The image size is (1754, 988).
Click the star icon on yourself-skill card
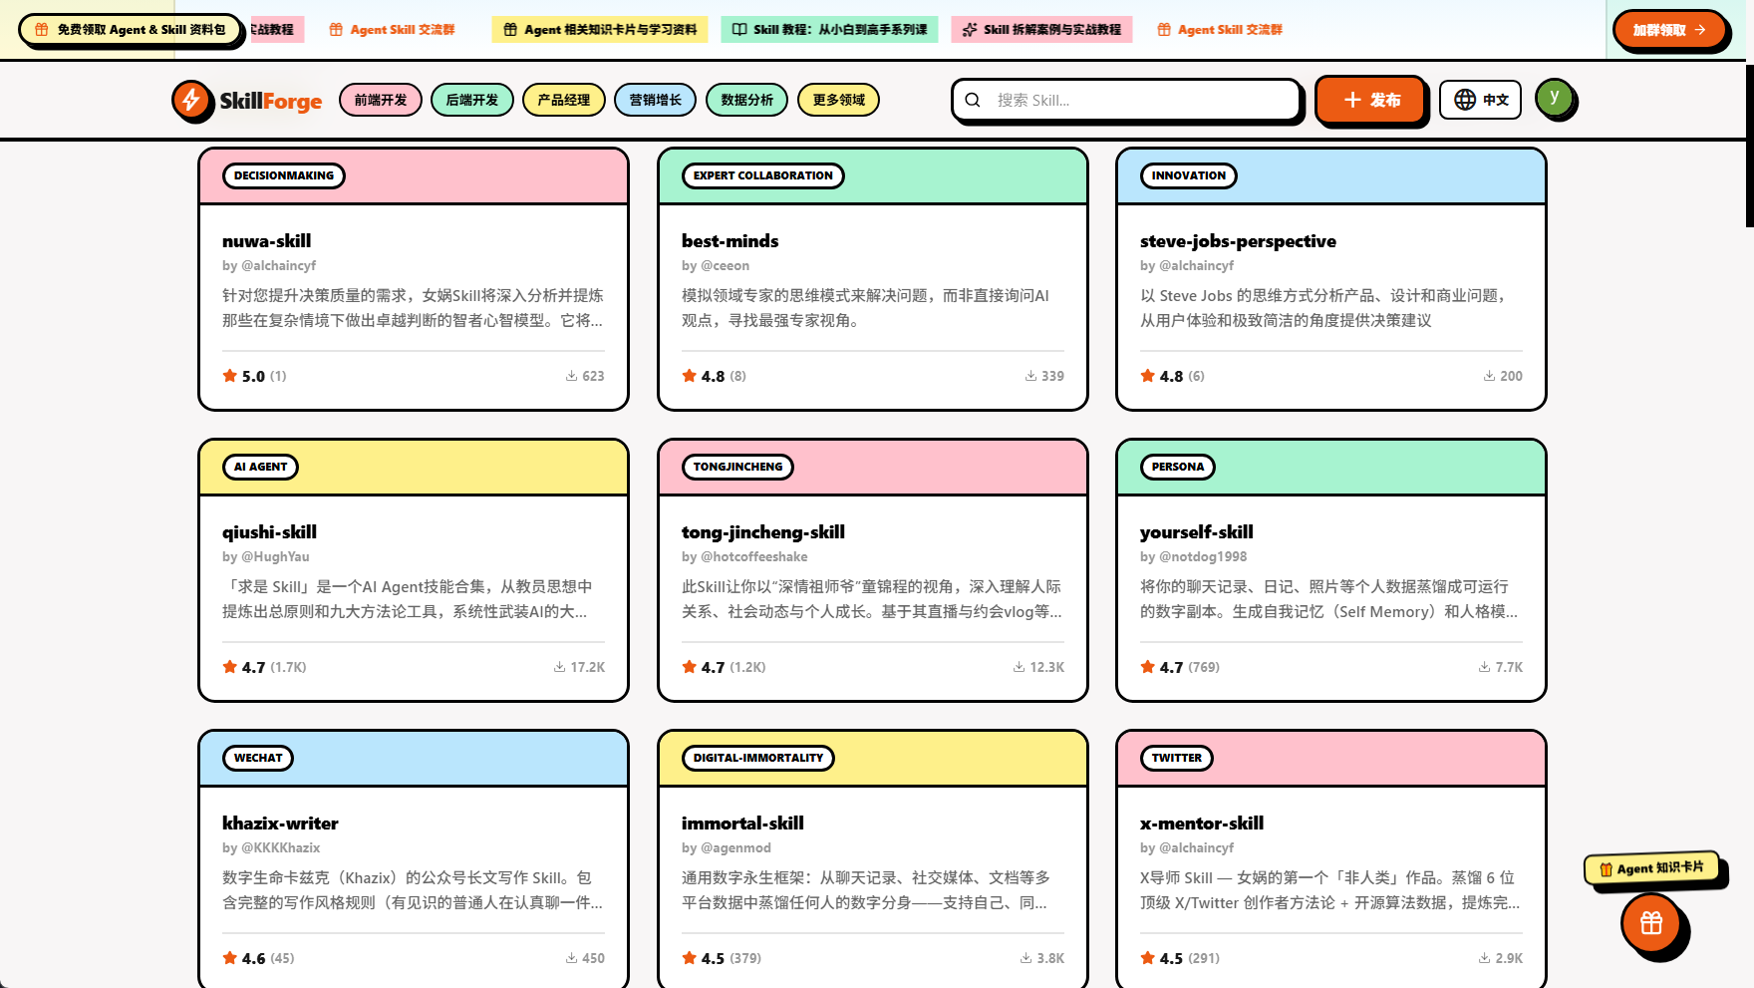1148,667
